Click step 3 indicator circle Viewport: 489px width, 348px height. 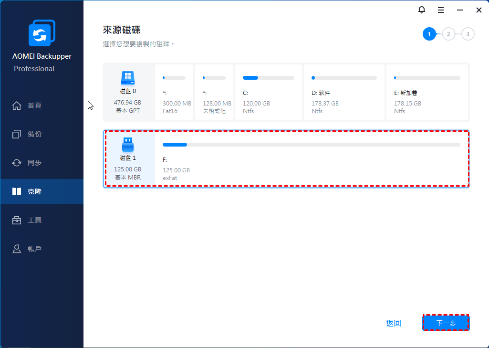tap(468, 34)
